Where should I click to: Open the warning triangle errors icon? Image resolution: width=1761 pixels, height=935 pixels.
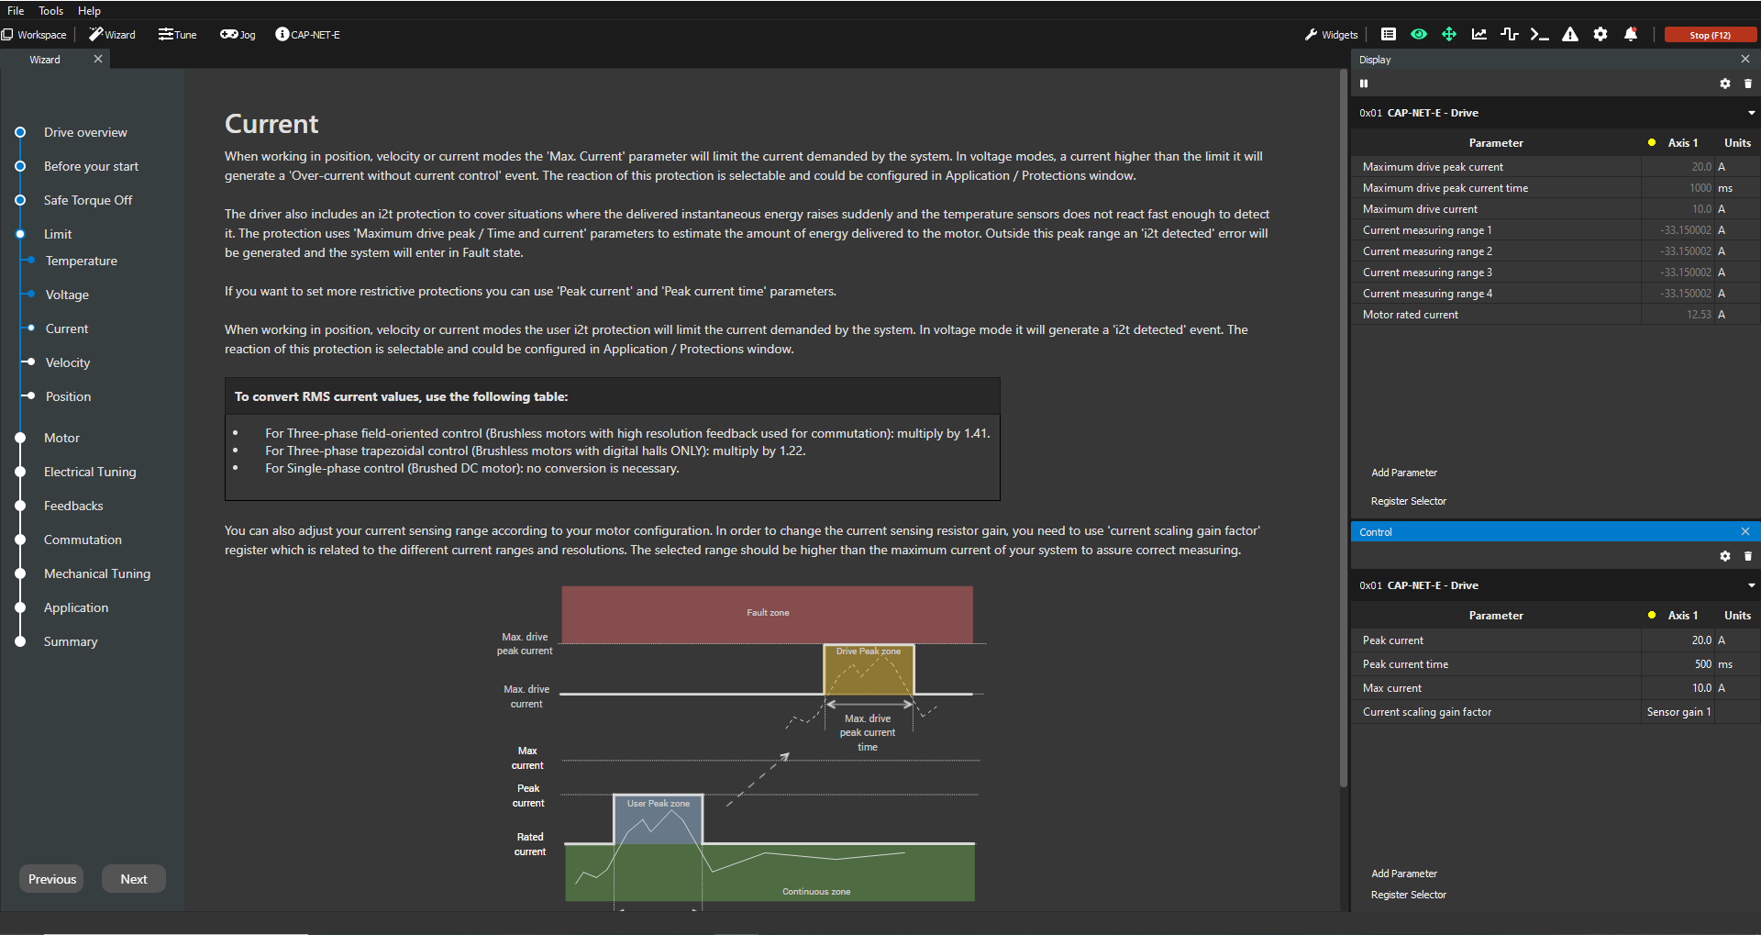pyautogui.click(x=1570, y=35)
